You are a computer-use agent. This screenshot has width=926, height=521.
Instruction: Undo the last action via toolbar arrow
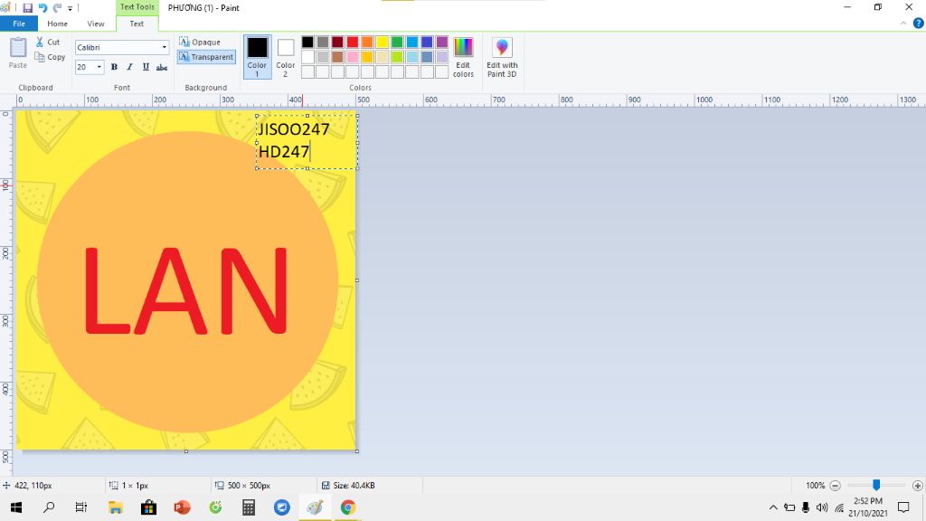click(43, 8)
